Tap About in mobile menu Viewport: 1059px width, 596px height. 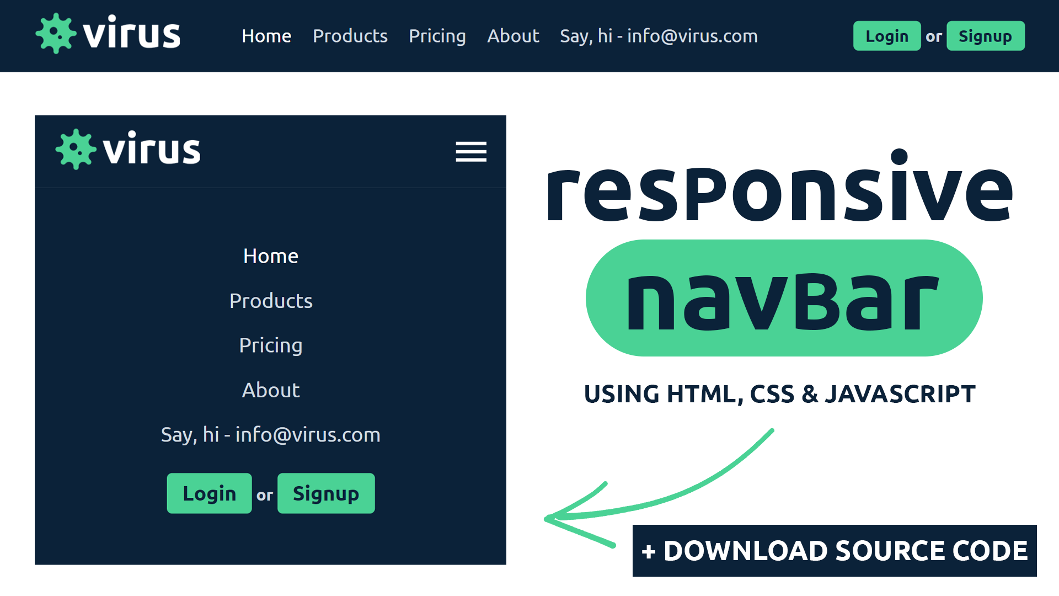pyautogui.click(x=270, y=390)
